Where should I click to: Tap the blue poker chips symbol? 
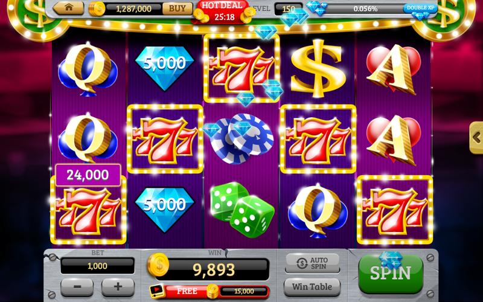click(x=241, y=138)
